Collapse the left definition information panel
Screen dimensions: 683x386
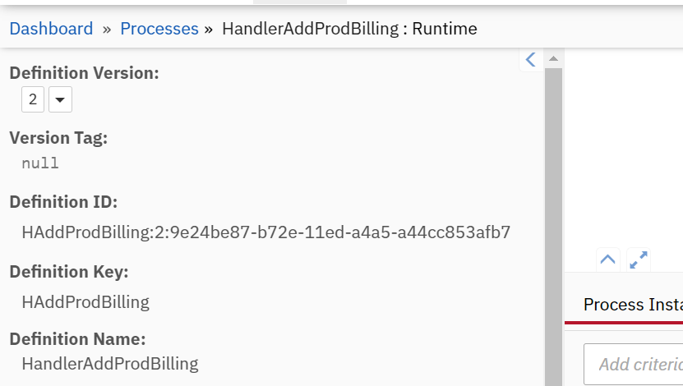[x=530, y=59]
